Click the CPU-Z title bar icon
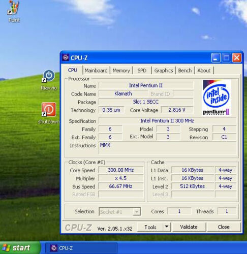The height and width of the screenshot is (254, 247). (x=66, y=58)
